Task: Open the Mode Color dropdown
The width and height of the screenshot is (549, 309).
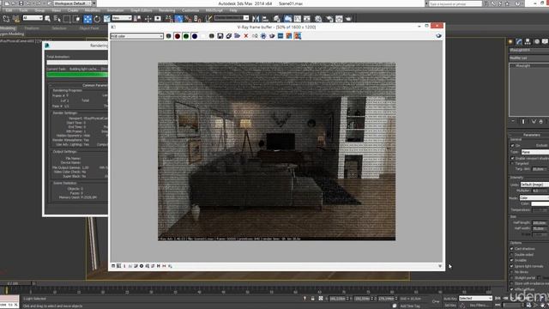Action: (534, 198)
